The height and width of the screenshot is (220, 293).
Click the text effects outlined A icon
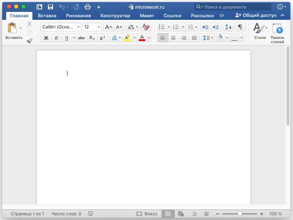coord(114,38)
